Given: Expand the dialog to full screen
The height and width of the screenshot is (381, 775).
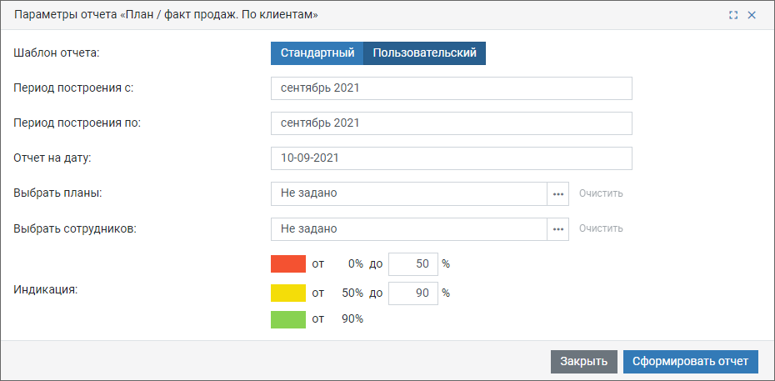Looking at the screenshot, I should click(x=733, y=15).
